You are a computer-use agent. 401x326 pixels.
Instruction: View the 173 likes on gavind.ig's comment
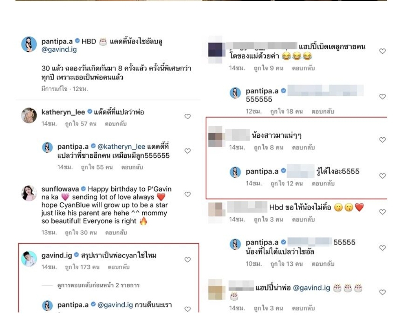click(x=82, y=267)
